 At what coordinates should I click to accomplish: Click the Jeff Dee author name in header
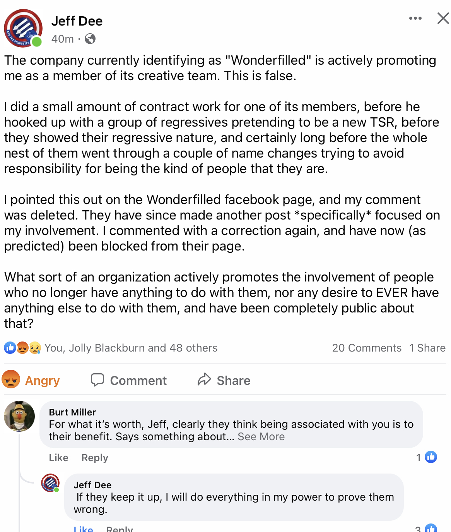[x=77, y=21]
